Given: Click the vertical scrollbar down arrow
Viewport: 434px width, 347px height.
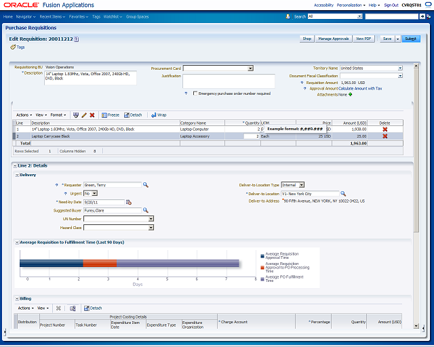Looking at the screenshot, I should [416, 326].
